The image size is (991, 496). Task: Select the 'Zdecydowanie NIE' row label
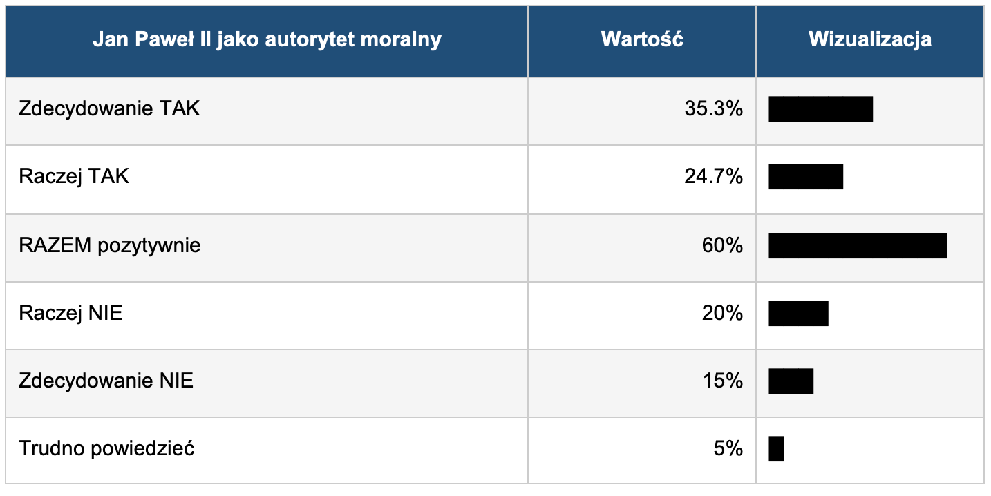(x=106, y=381)
